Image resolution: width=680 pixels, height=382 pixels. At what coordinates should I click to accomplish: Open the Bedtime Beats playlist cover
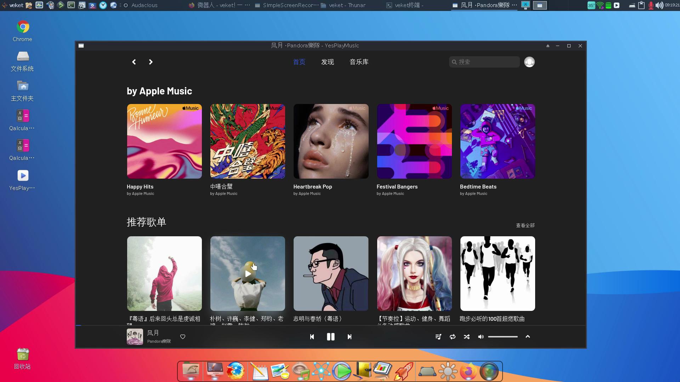(x=498, y=141)
